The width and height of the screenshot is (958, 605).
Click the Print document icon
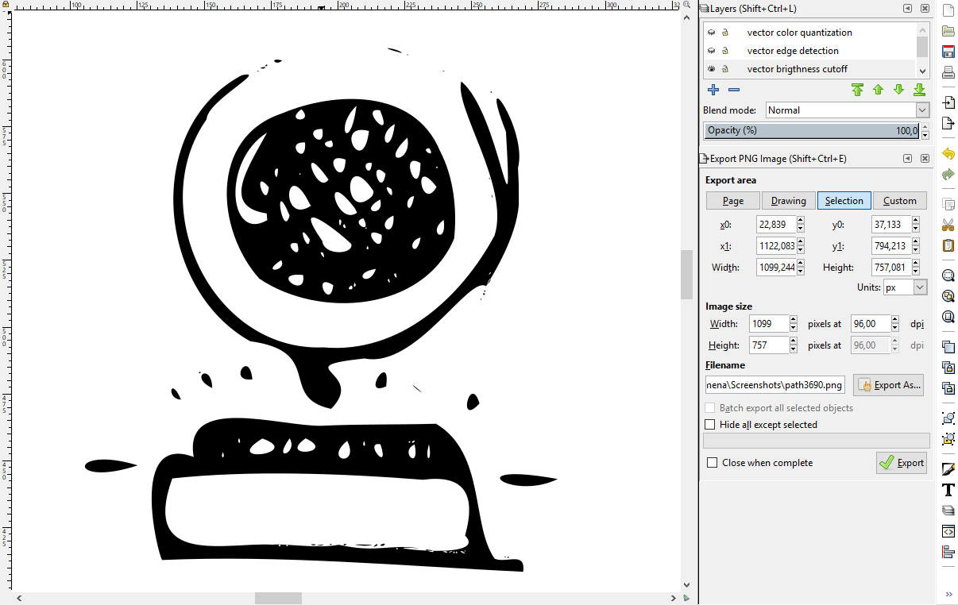pyautogui.click(x=948, y=72)
